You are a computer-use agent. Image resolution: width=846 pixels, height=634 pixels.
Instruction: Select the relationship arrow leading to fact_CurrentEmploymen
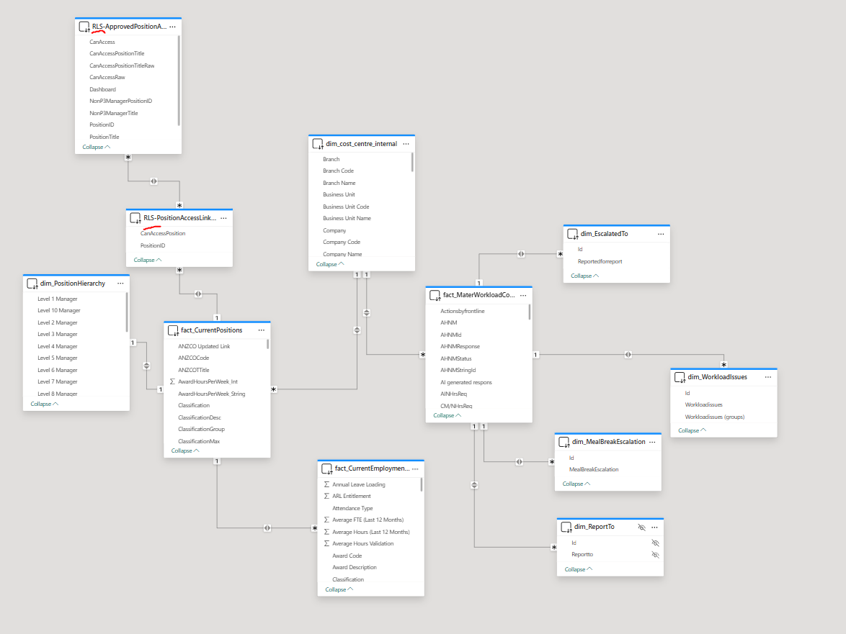point(267,528)
